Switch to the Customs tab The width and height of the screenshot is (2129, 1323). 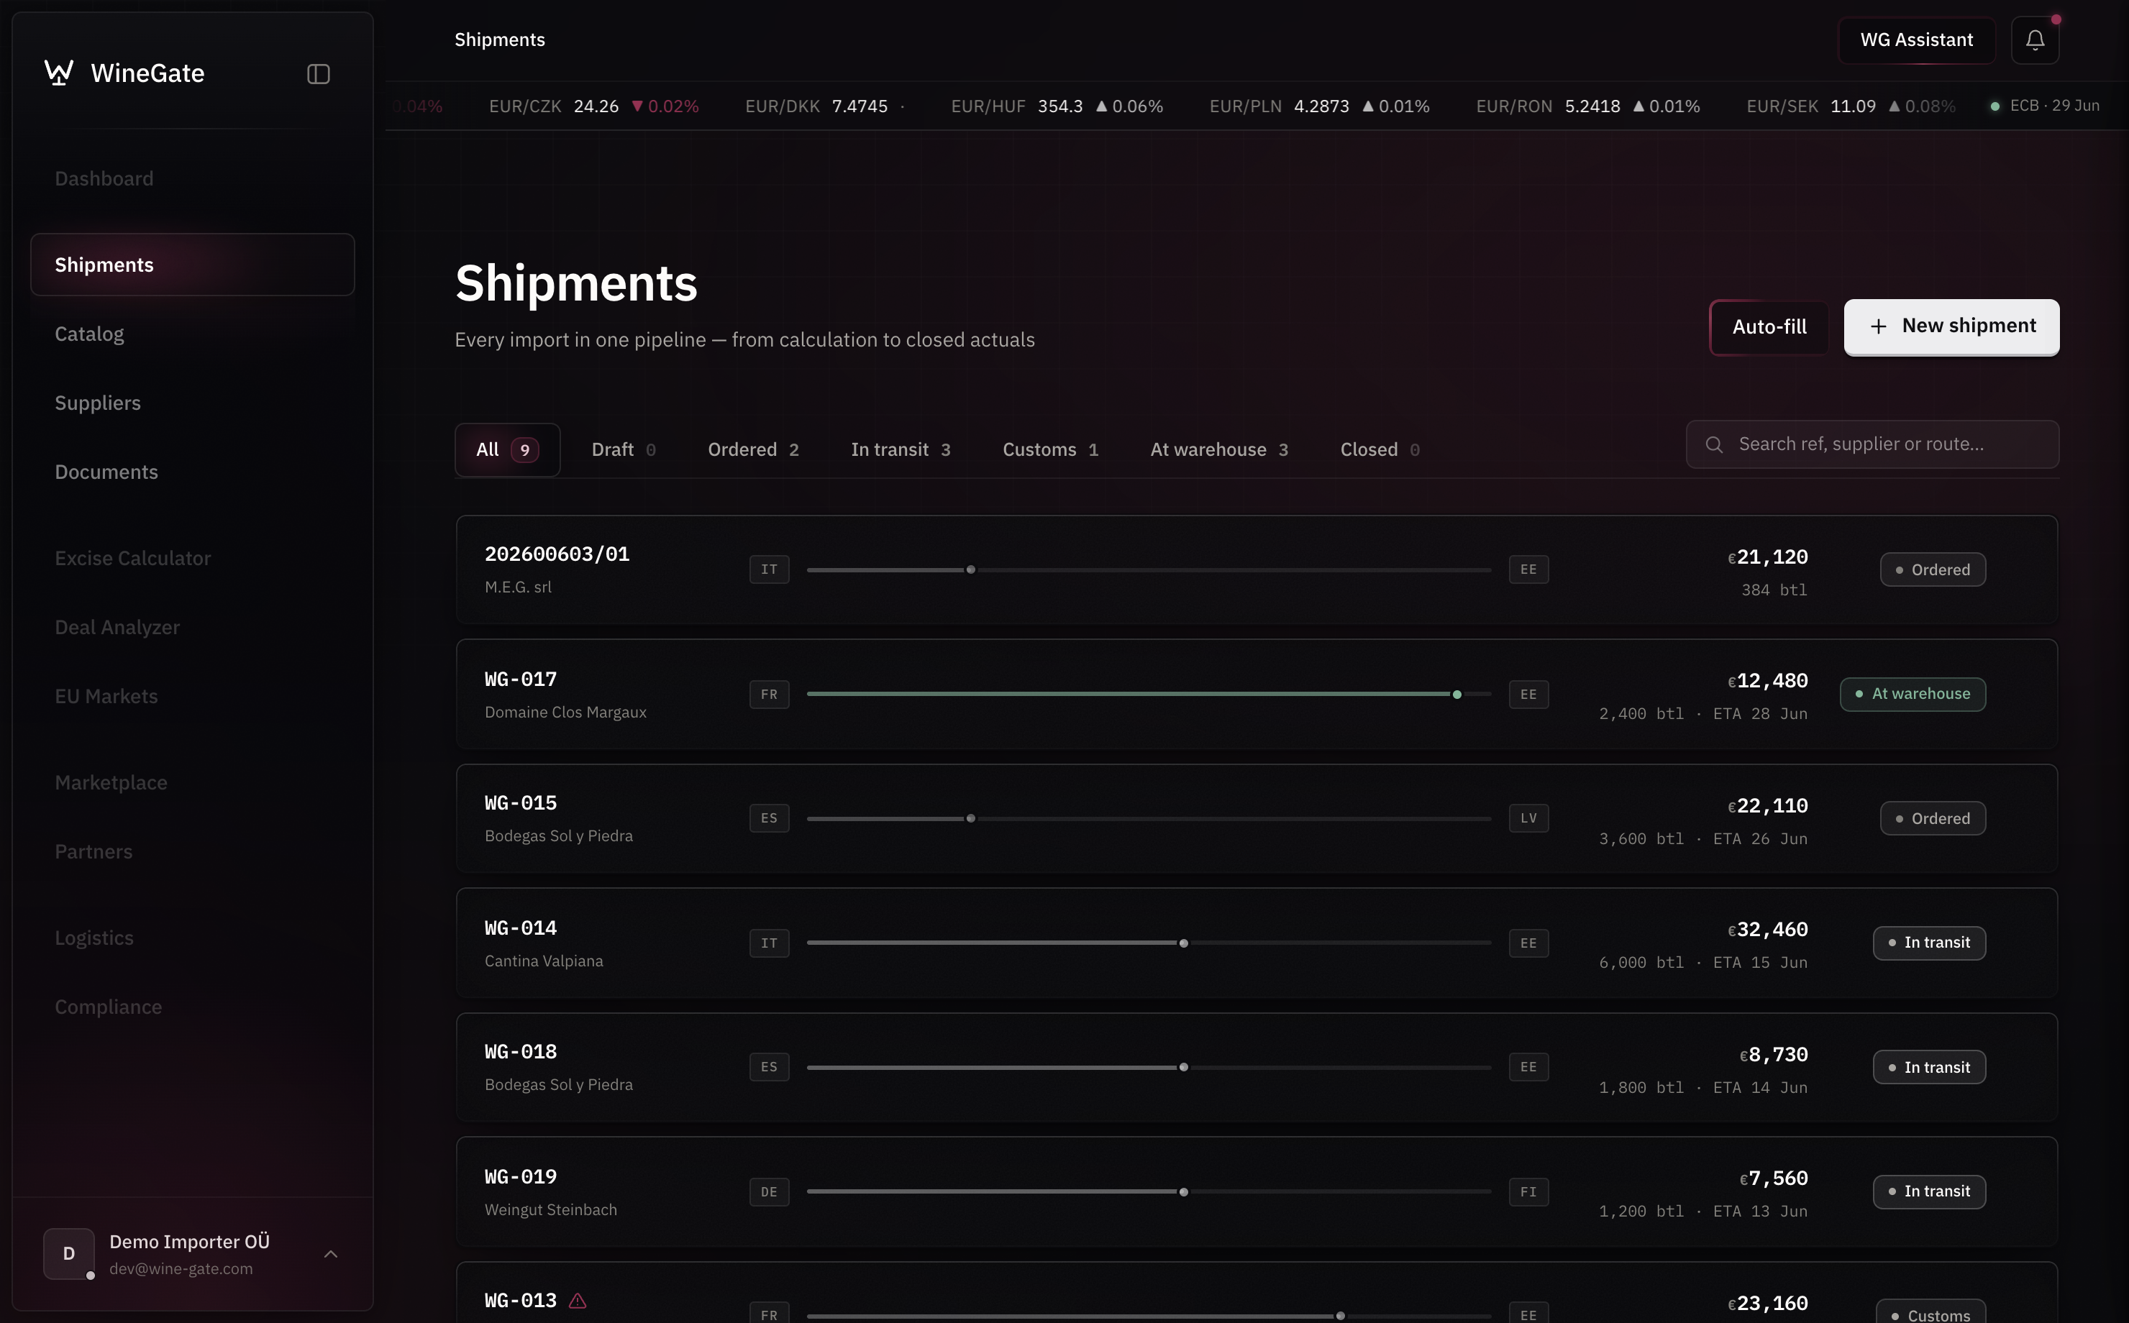coord(1050,450)
